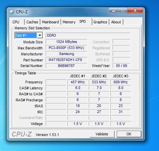Viewport: 159px width, 151px height.
Task: Click tRC value 27
Action: pyautogui.click(x=99, y=112)
